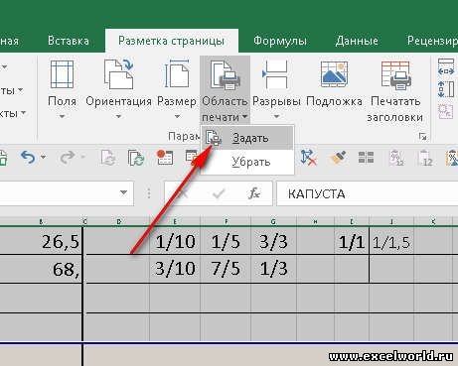The height and width of the screenshot is (366, 458).
Task: Switch to the Формулы tab
Action: pos(280,41)
